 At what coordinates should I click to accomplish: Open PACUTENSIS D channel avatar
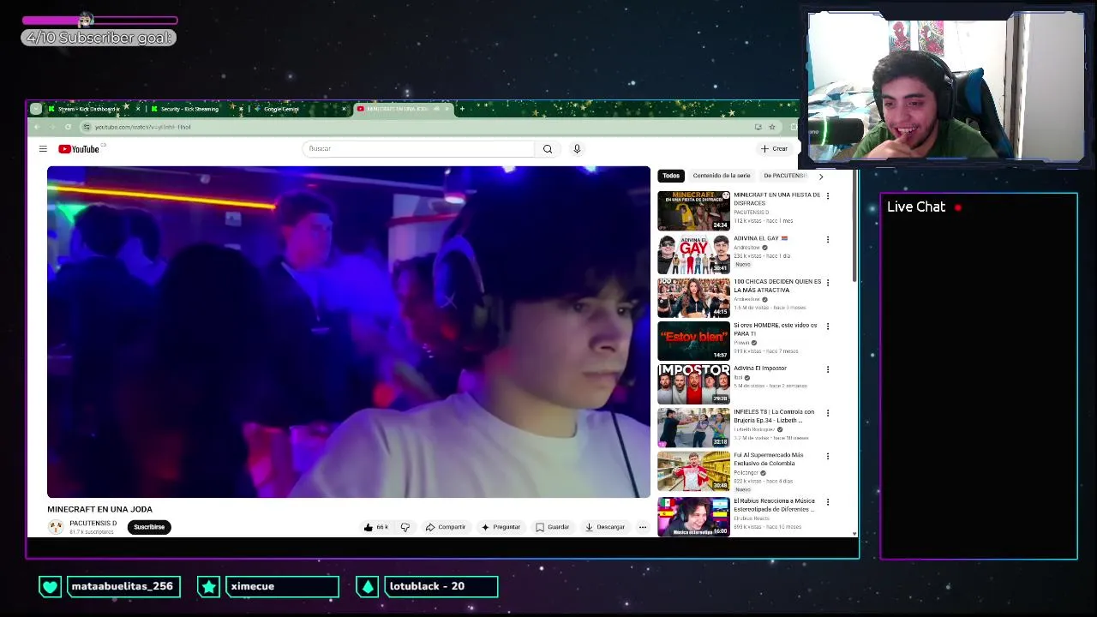[x=56, y=527]
